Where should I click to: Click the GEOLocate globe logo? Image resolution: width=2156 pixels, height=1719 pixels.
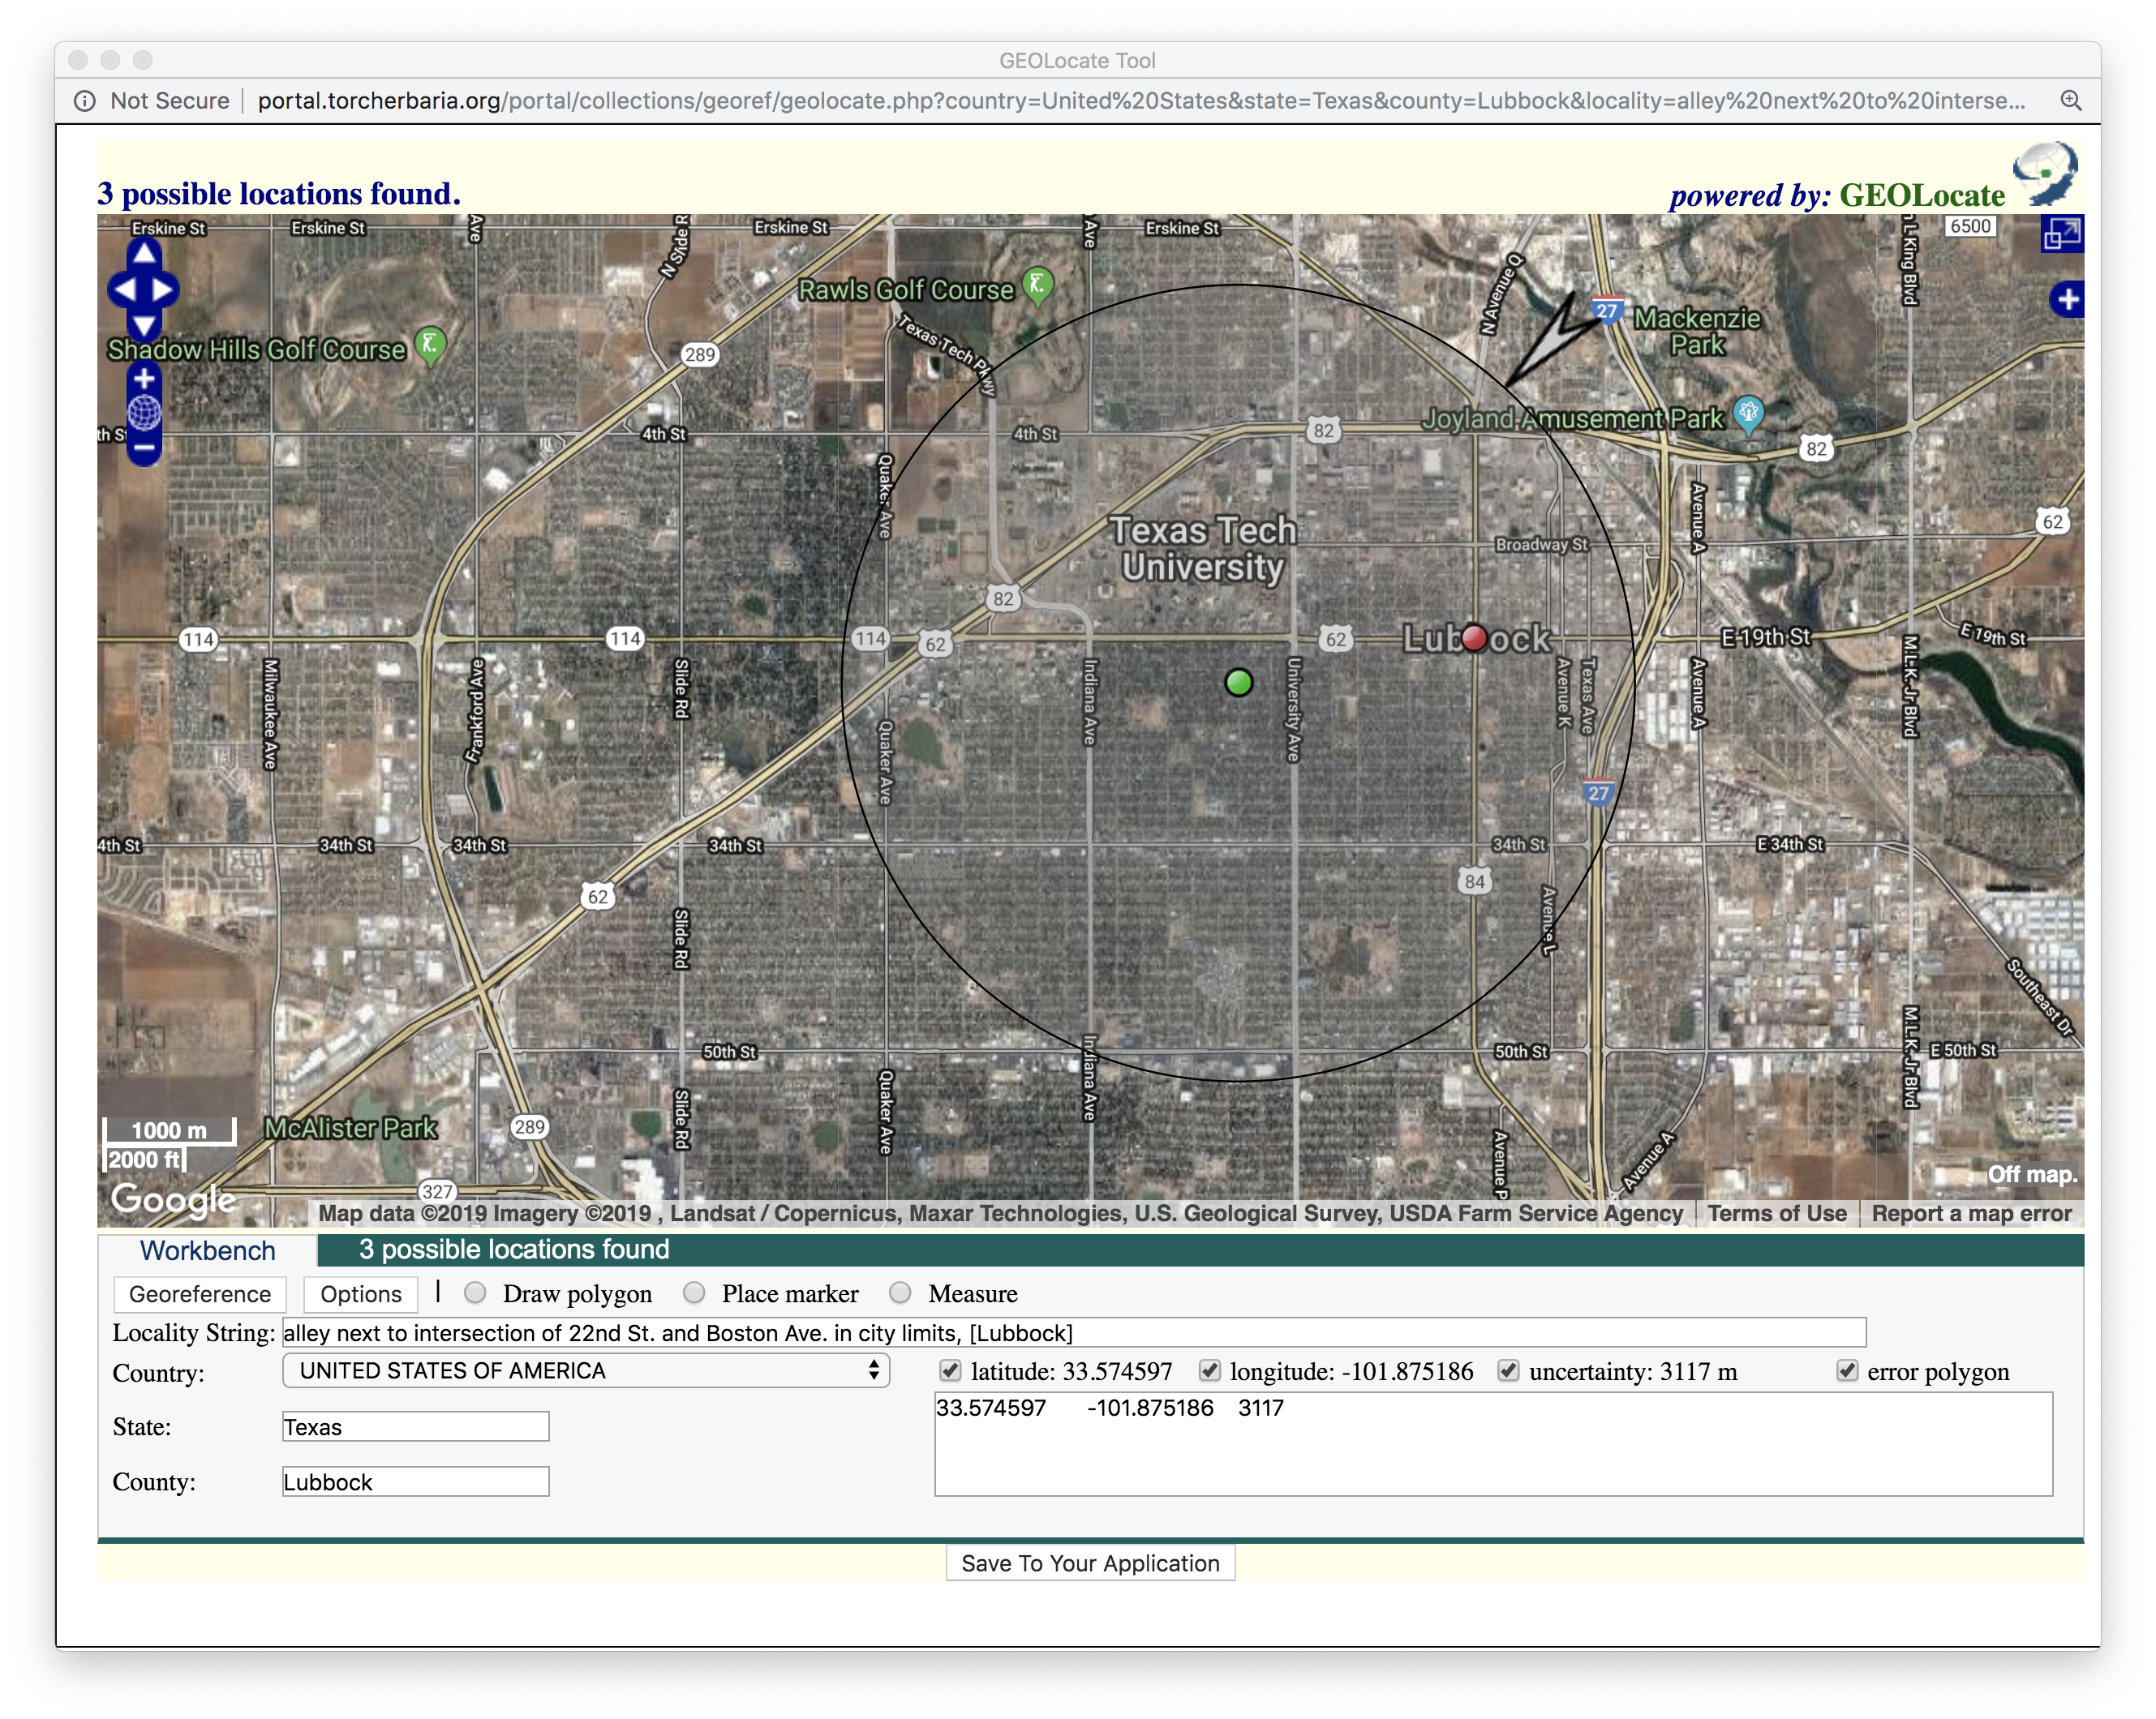pos(2045,174)
